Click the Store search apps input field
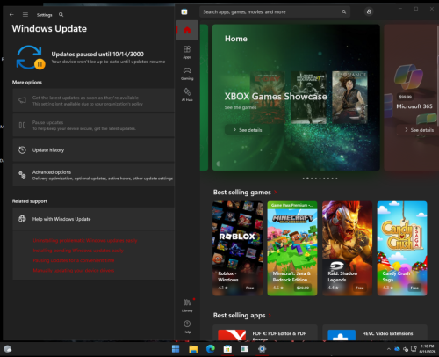The width and height of the screenshot is (439, 357). (x=275, y=11)
